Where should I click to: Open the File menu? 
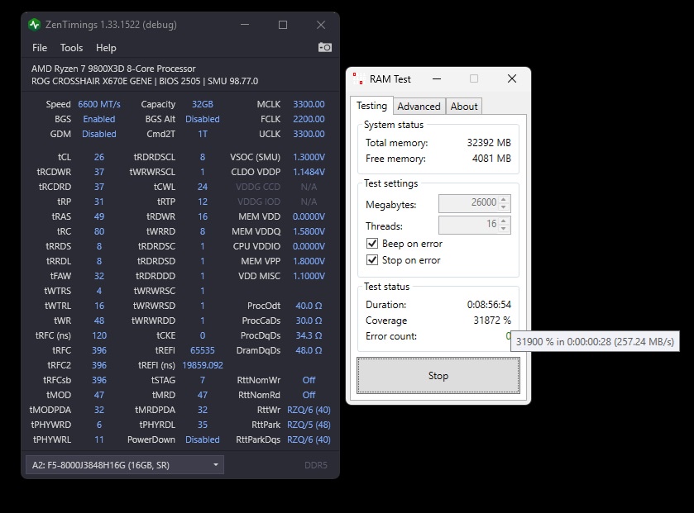pos(40,48)
